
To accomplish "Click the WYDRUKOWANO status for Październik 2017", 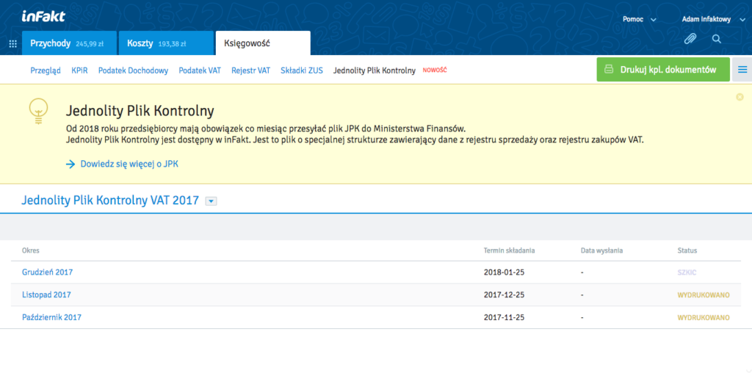I will coord(704,317).
